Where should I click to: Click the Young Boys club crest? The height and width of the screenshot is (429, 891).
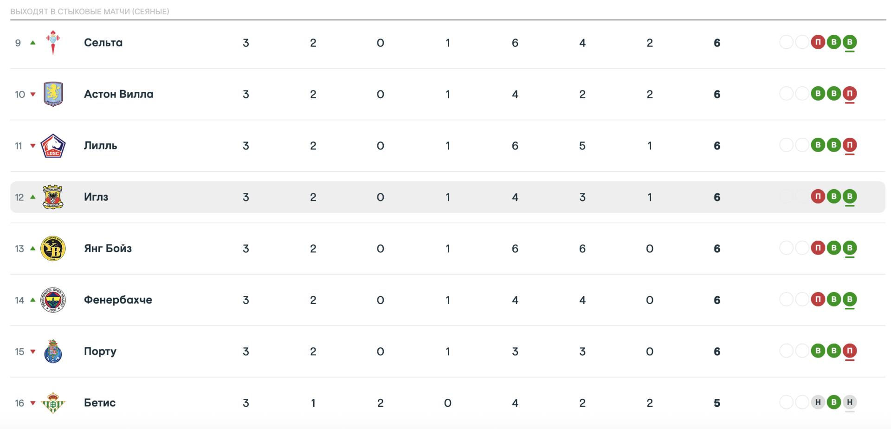[53, 249]
